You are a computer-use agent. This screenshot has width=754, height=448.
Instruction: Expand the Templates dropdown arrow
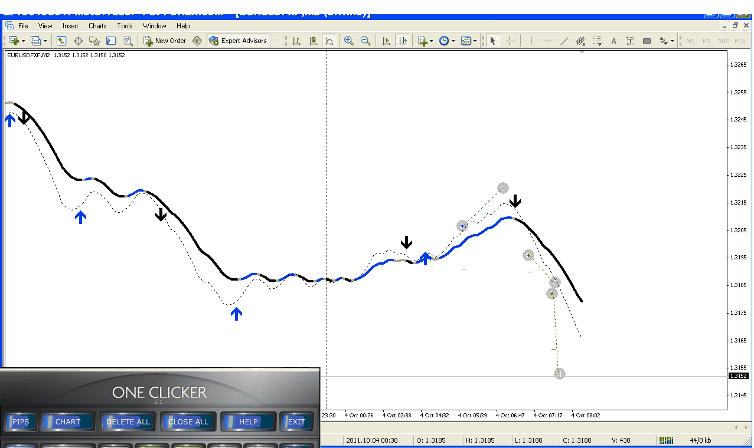[475, 41]
